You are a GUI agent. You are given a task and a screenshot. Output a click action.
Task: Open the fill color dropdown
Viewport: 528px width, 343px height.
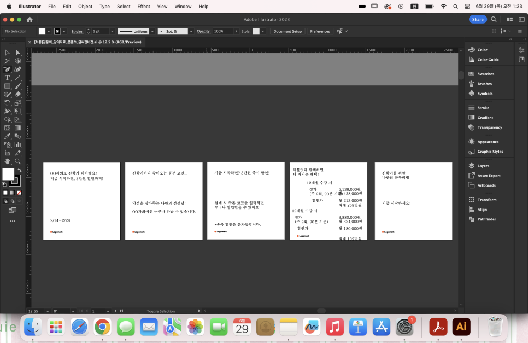(x=49, y=31)
